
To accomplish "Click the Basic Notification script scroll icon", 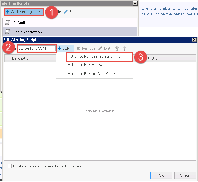I will click(8, 32).
